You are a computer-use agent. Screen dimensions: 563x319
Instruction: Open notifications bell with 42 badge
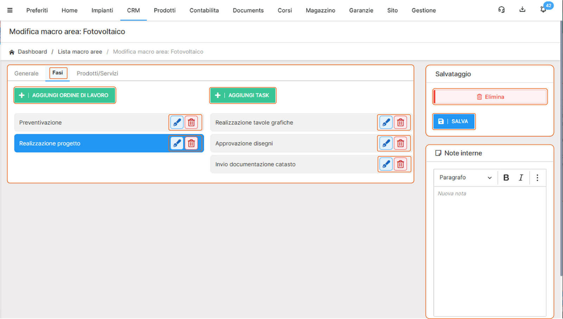tap(543, 10)
